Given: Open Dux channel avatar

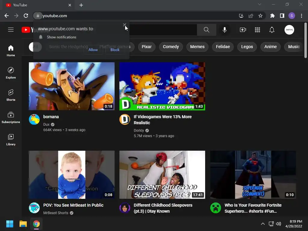Looking at the screenshot, I should coord(34,119).
